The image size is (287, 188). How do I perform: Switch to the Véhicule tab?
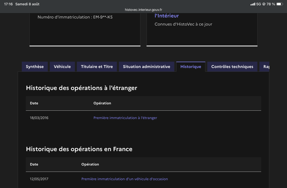point(62,67)
